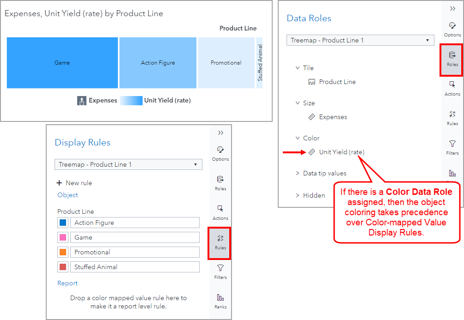Click the Expenses sort icon in legend
Viewport: 464px width, 320px height.
click(82, 101)
